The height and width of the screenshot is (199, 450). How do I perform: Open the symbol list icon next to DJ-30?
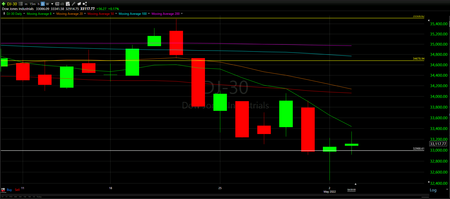(21, 4)
